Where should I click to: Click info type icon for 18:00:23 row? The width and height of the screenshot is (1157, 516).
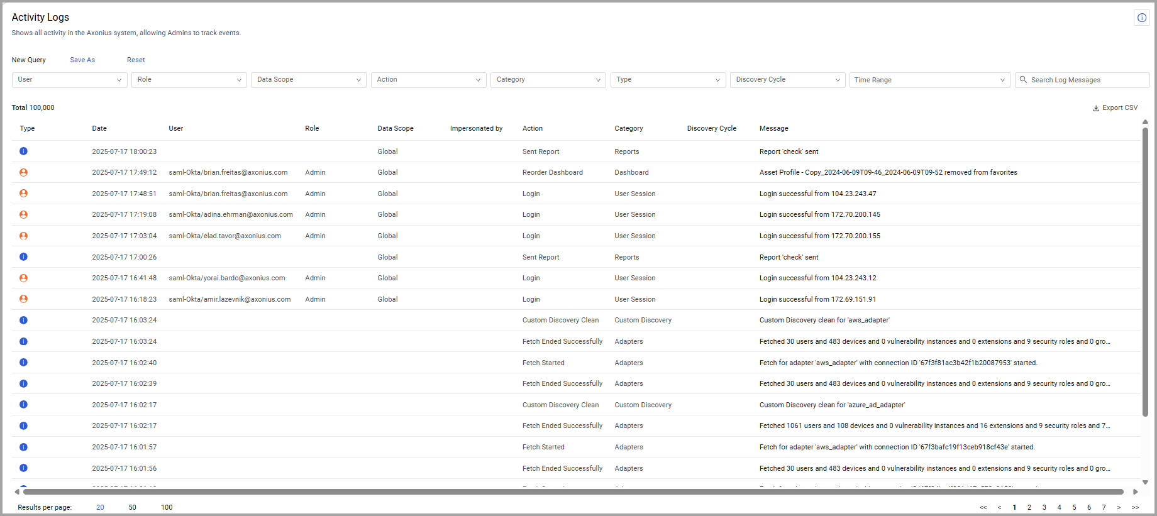tap(23, 151)
